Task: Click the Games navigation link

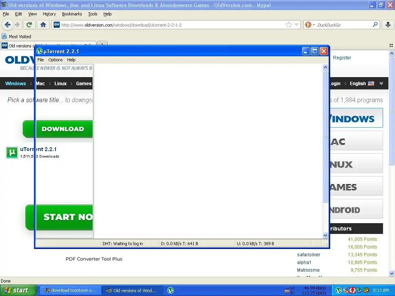Action: click(x=84, y=84)
